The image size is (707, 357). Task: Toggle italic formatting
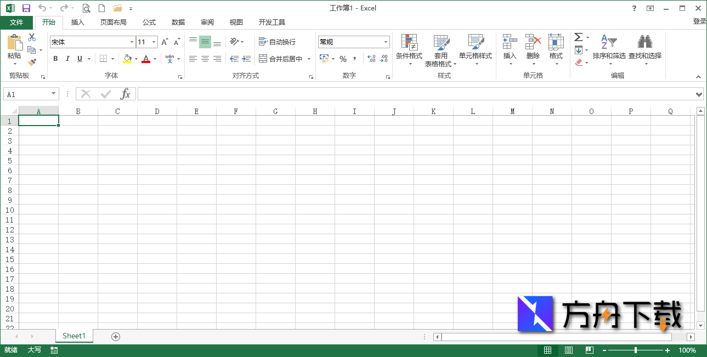pyautogui.click(x=67, y=58)
